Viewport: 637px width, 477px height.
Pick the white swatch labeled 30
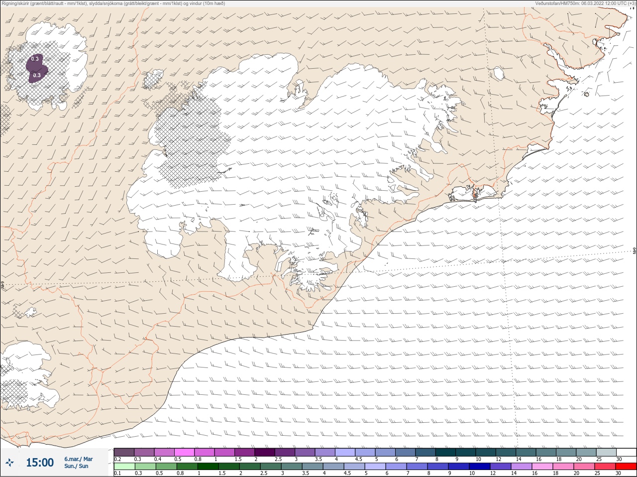click(626, 452)
